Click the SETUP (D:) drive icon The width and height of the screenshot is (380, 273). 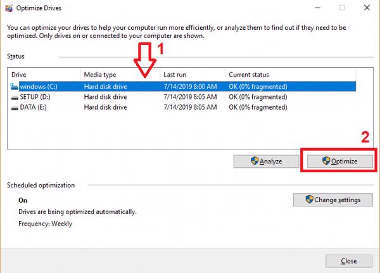(15, 97)
